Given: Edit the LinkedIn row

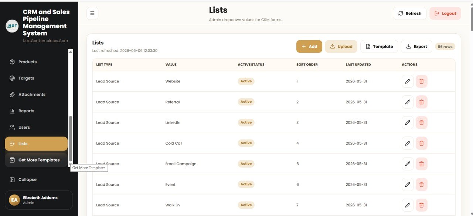Looking at the screenshot, I should click(x=408, y=122).
